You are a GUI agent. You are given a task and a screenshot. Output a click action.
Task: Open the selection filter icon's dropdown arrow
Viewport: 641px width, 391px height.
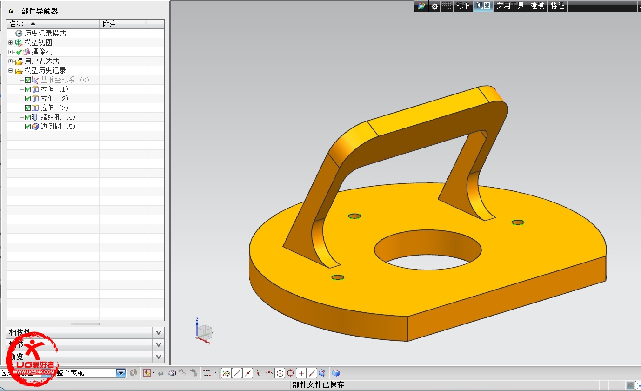point(154,373)
